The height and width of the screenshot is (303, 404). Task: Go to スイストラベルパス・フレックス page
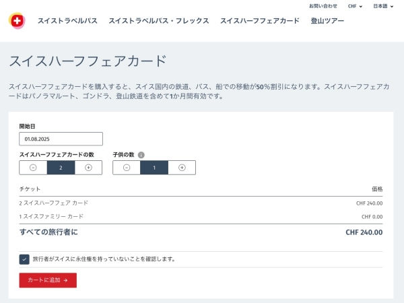pos(159,21)
